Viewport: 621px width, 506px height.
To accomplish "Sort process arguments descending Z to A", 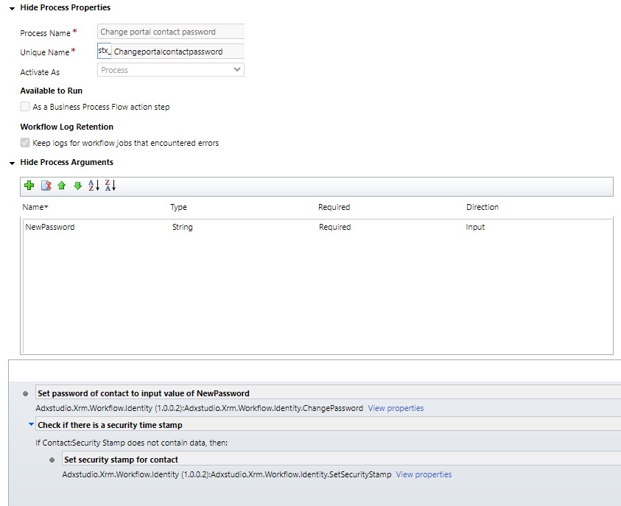I will pyautogui.click(x=110, y=186).
